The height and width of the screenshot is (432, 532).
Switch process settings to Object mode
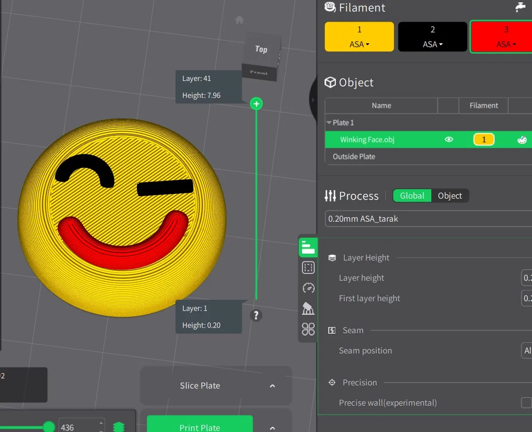tap(450, 196)
